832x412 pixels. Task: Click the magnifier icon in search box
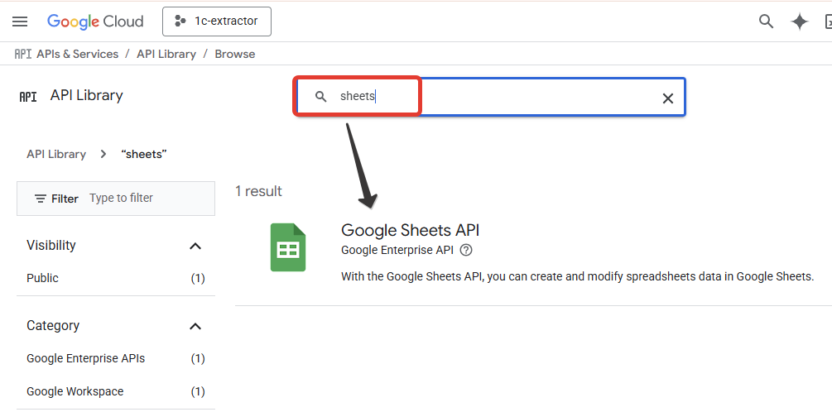click(321, 97)
